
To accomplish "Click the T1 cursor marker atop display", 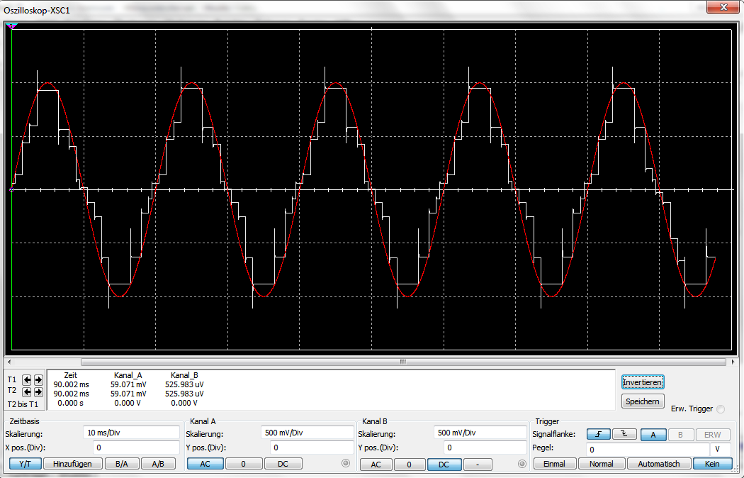I will (x=11, y=26).
